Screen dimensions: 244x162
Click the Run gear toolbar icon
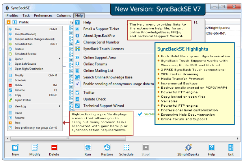pyautogui.click(x=88, y=147)
